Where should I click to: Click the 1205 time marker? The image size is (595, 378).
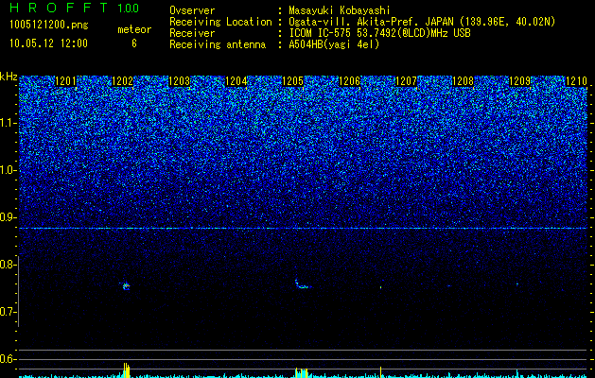pos(292,81)
